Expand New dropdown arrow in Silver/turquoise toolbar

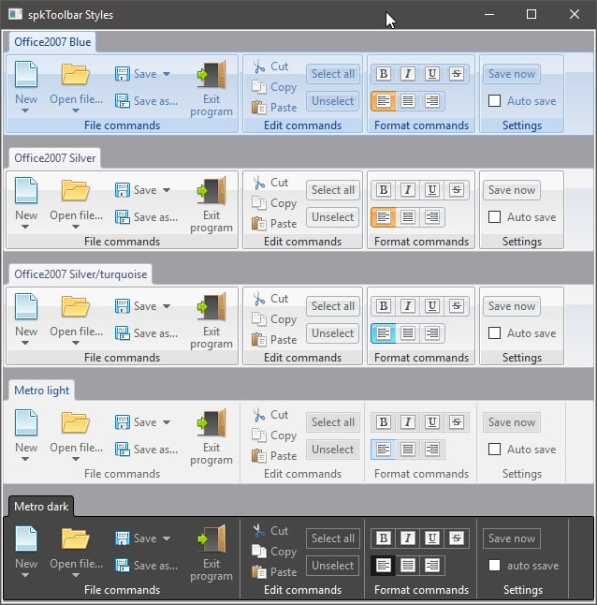[25, 343]
